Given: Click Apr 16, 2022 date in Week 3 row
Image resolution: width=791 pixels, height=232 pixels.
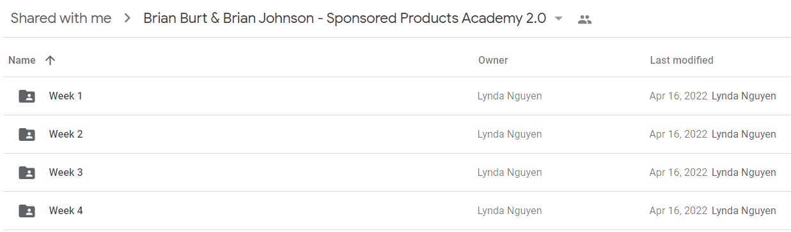Looking at the screenshot, I should [678, 173].
